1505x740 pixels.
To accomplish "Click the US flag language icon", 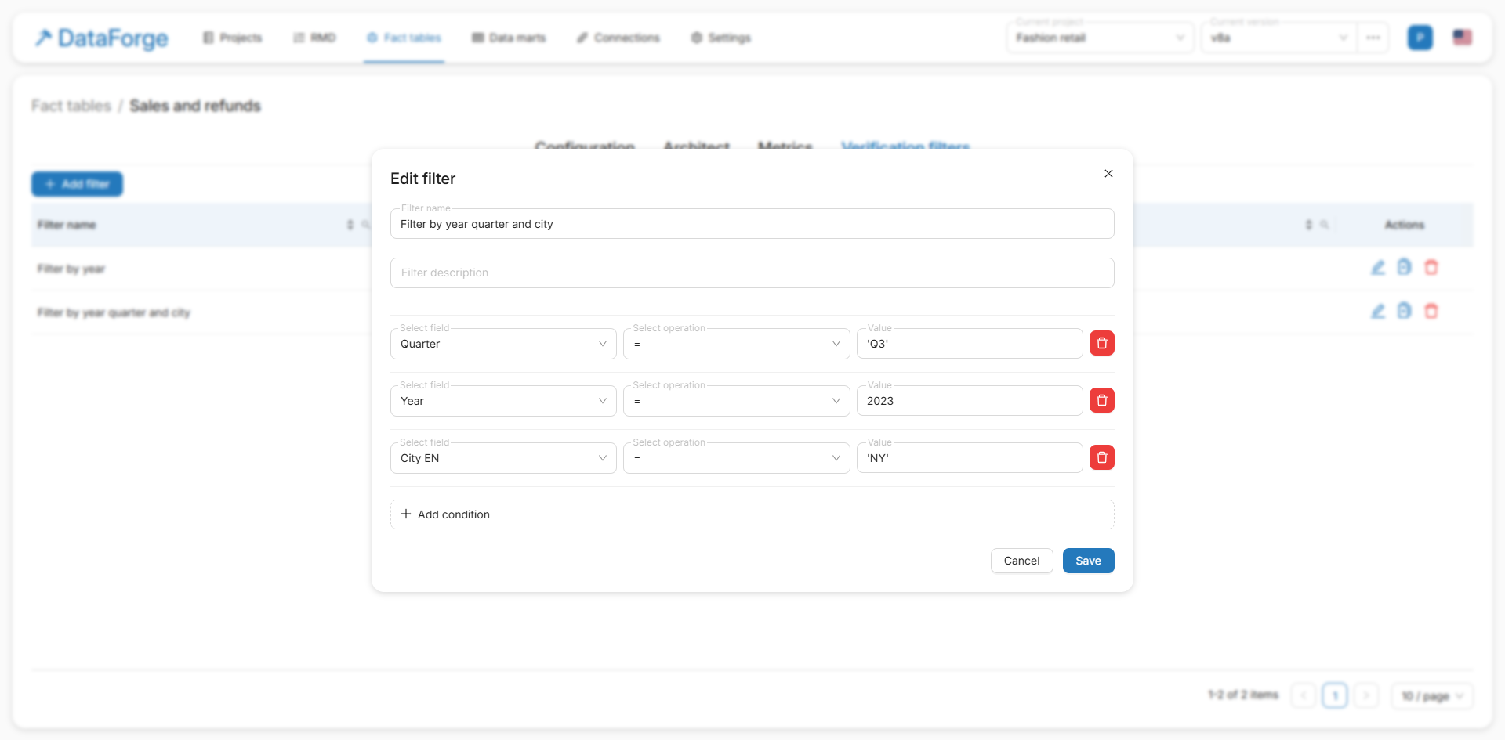I will [1462, 38].
